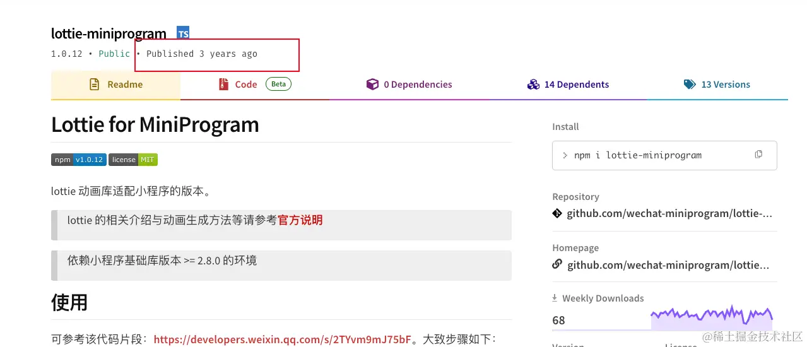
Task: Click the 1.0.12 version text in header
Action: 67,54
